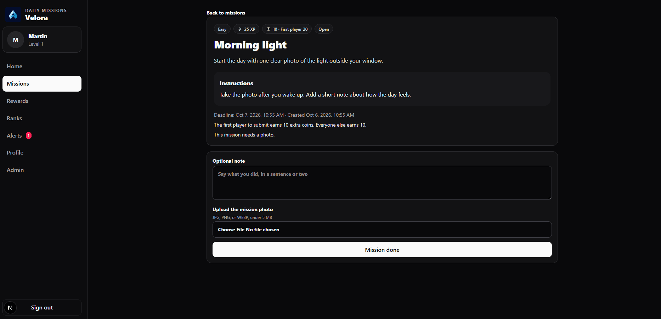Screen dimensions: 661x319
Task: Click the Easy difficulty chip
Action: (222, 29)
